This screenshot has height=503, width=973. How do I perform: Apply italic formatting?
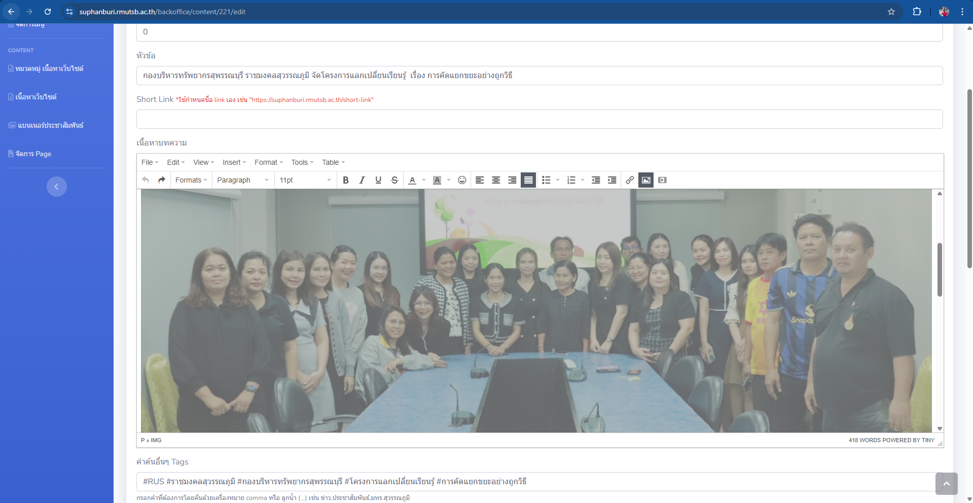[x=362, y=180]
